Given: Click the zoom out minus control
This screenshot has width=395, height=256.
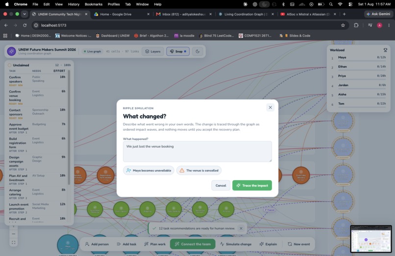Looking at the screenshot, I should tap(14, 234).
